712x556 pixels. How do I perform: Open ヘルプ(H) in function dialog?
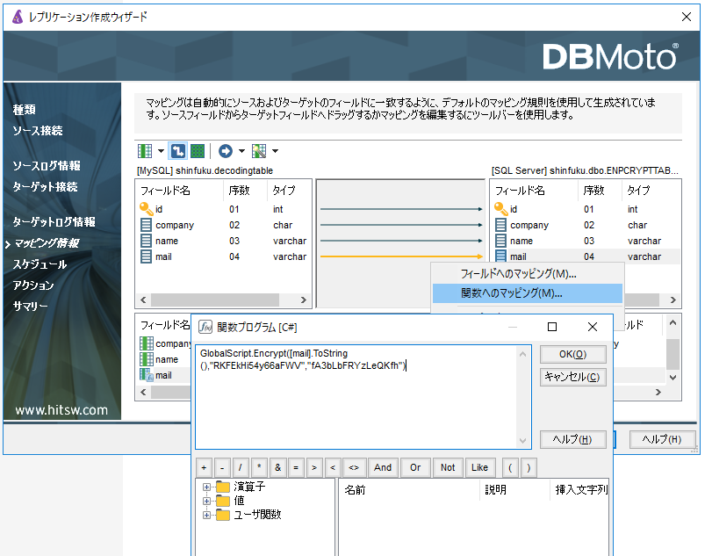[572, 439]
